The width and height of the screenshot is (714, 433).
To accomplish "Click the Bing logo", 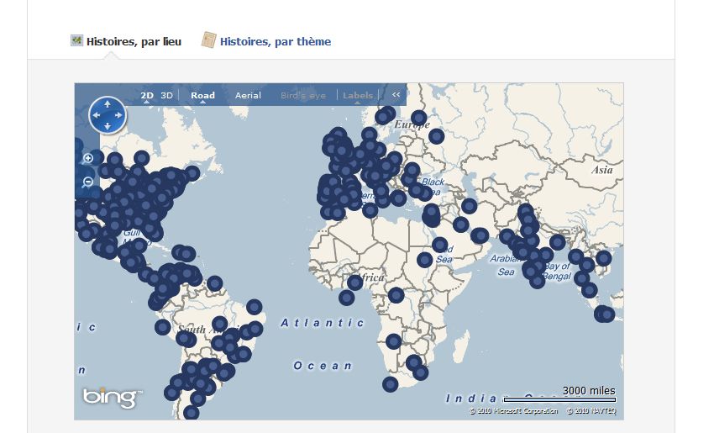I will (112, 398).
